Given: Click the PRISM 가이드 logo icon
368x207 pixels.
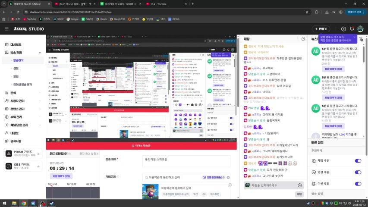Looking at the screenshot, I should pyautogui.click(x=9, y=154).
